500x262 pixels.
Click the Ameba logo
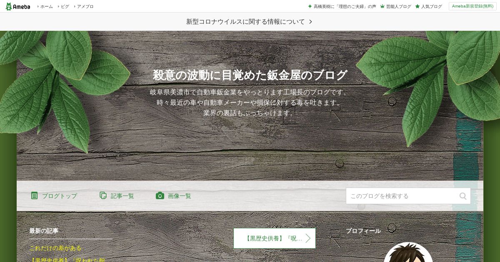(17, 6)
